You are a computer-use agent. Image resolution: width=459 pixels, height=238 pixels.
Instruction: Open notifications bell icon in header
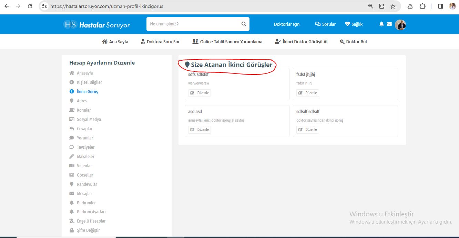[x=381, y=24]
